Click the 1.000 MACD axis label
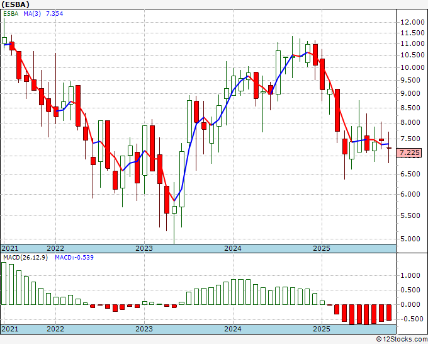Viewport: 428px width, 344px height. tap(410, 275)
